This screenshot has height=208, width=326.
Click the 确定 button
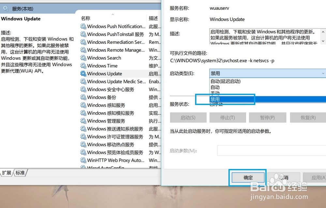tap(248, 177)
